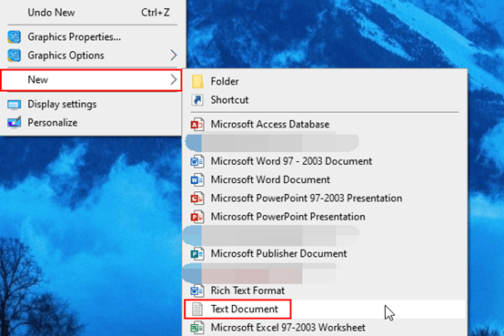Click the Shortcut arrow icon

197,100
